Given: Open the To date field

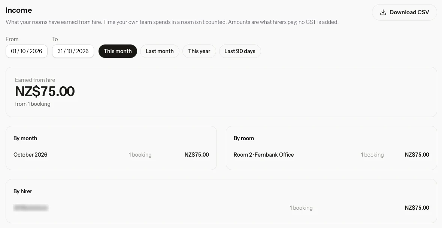Looking at the screenshot, I should [73, 51].
